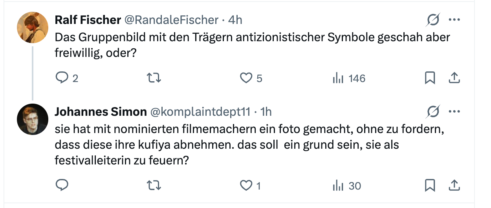The height and width of the screenshot is (208, 491).
Task: Reply to Johannes Simon's tweet
Action: coord(62,185)
